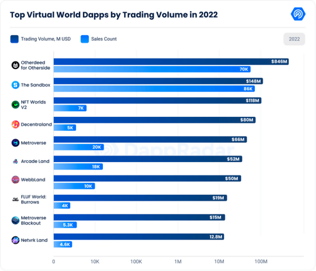Viewport: 316px width, 271px height.
Task: Click the 1M axis tick label
Action: [x=178, y=261]
